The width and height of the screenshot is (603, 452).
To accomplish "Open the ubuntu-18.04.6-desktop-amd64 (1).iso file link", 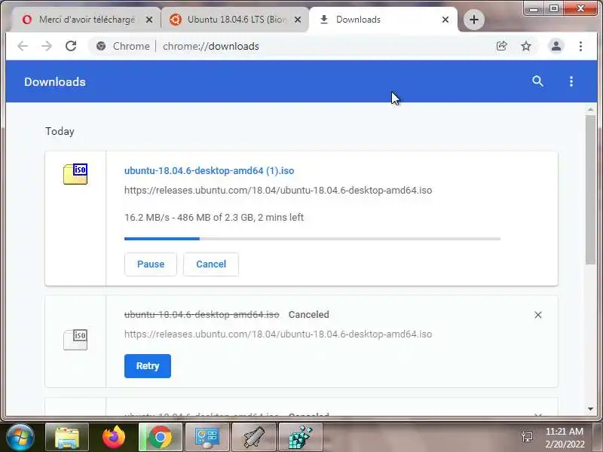I will 210,171.
